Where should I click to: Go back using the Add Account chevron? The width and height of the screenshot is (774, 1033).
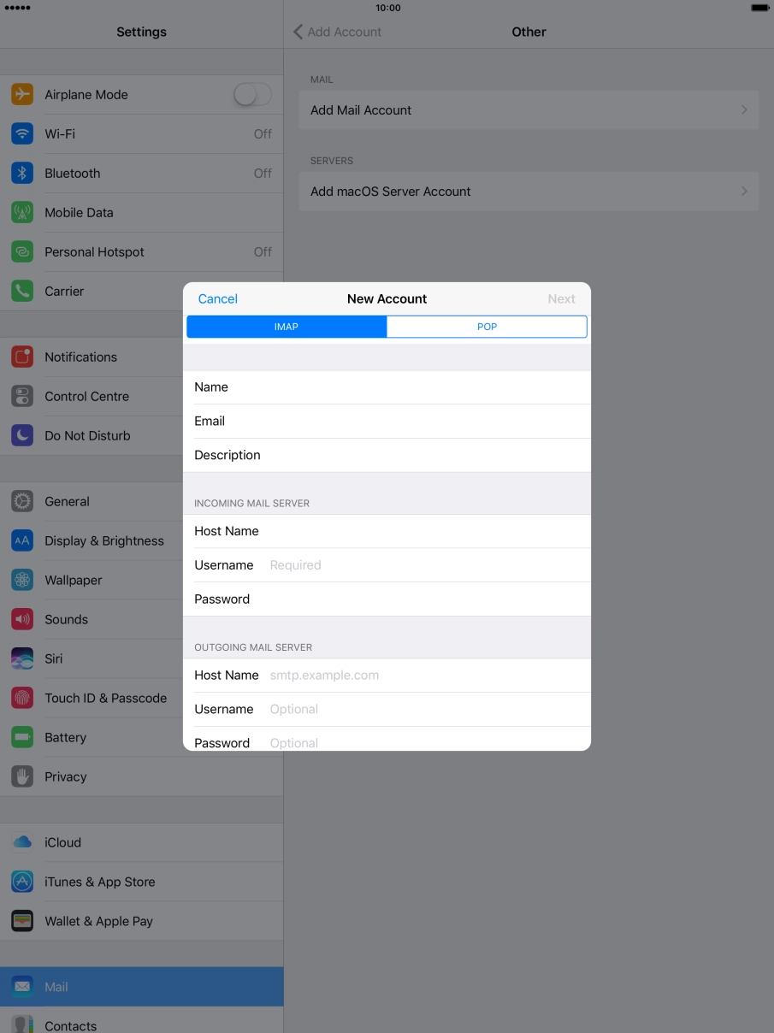pos(298,32)
